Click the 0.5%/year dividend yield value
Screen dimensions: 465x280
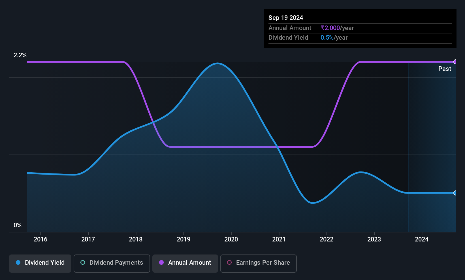click(x=334, y=37)
